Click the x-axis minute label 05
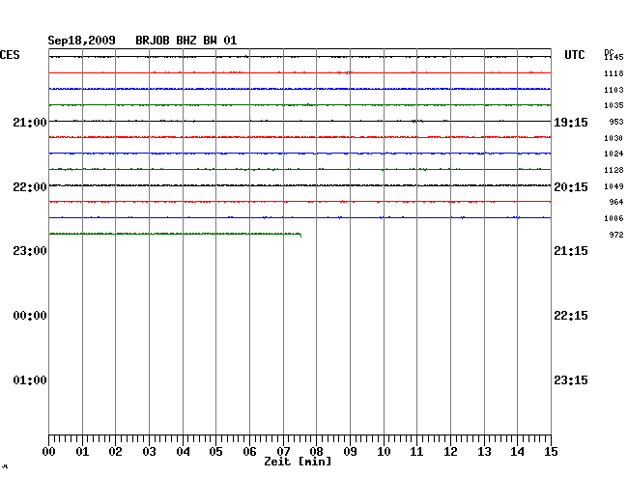This screenshot has width=628, height=477. coord(215,452)
